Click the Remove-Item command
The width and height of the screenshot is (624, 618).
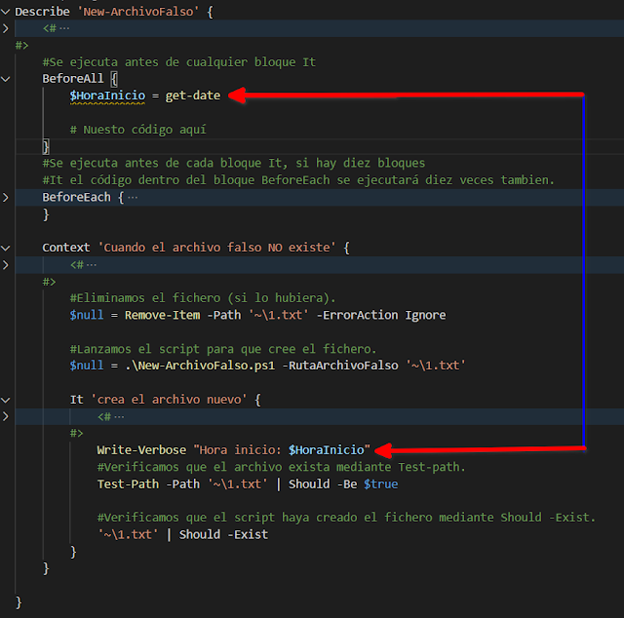(x=163, y=315)
